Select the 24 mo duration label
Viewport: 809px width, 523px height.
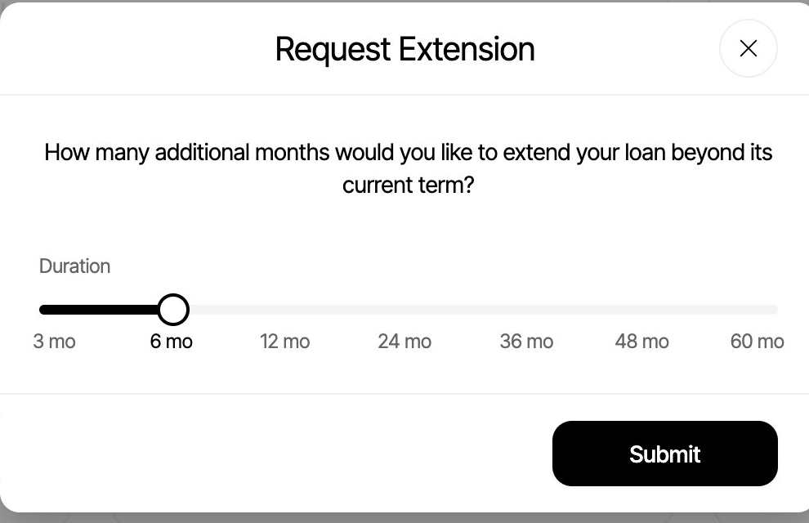404,341
